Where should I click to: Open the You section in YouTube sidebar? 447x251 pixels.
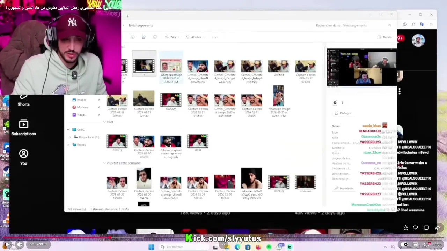coord(23,157)
